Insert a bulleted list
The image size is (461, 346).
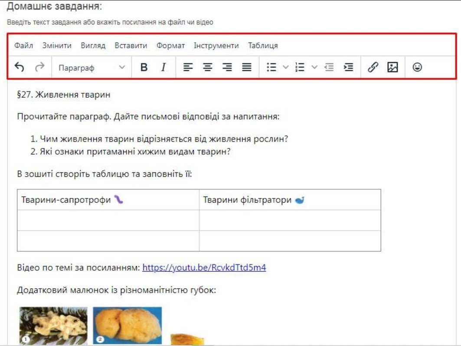[271, 67]
